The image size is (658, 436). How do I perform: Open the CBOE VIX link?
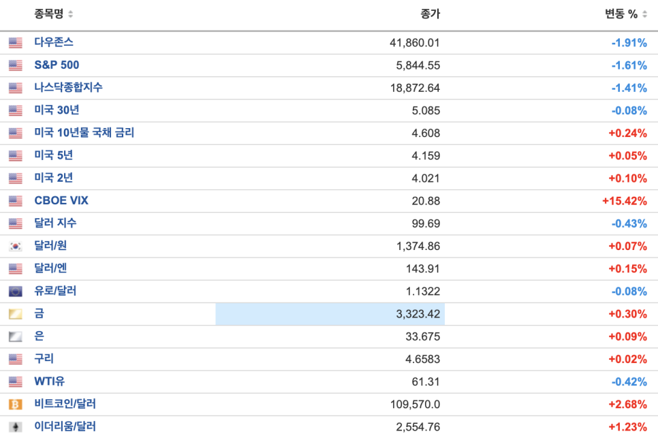coord(61,200)
